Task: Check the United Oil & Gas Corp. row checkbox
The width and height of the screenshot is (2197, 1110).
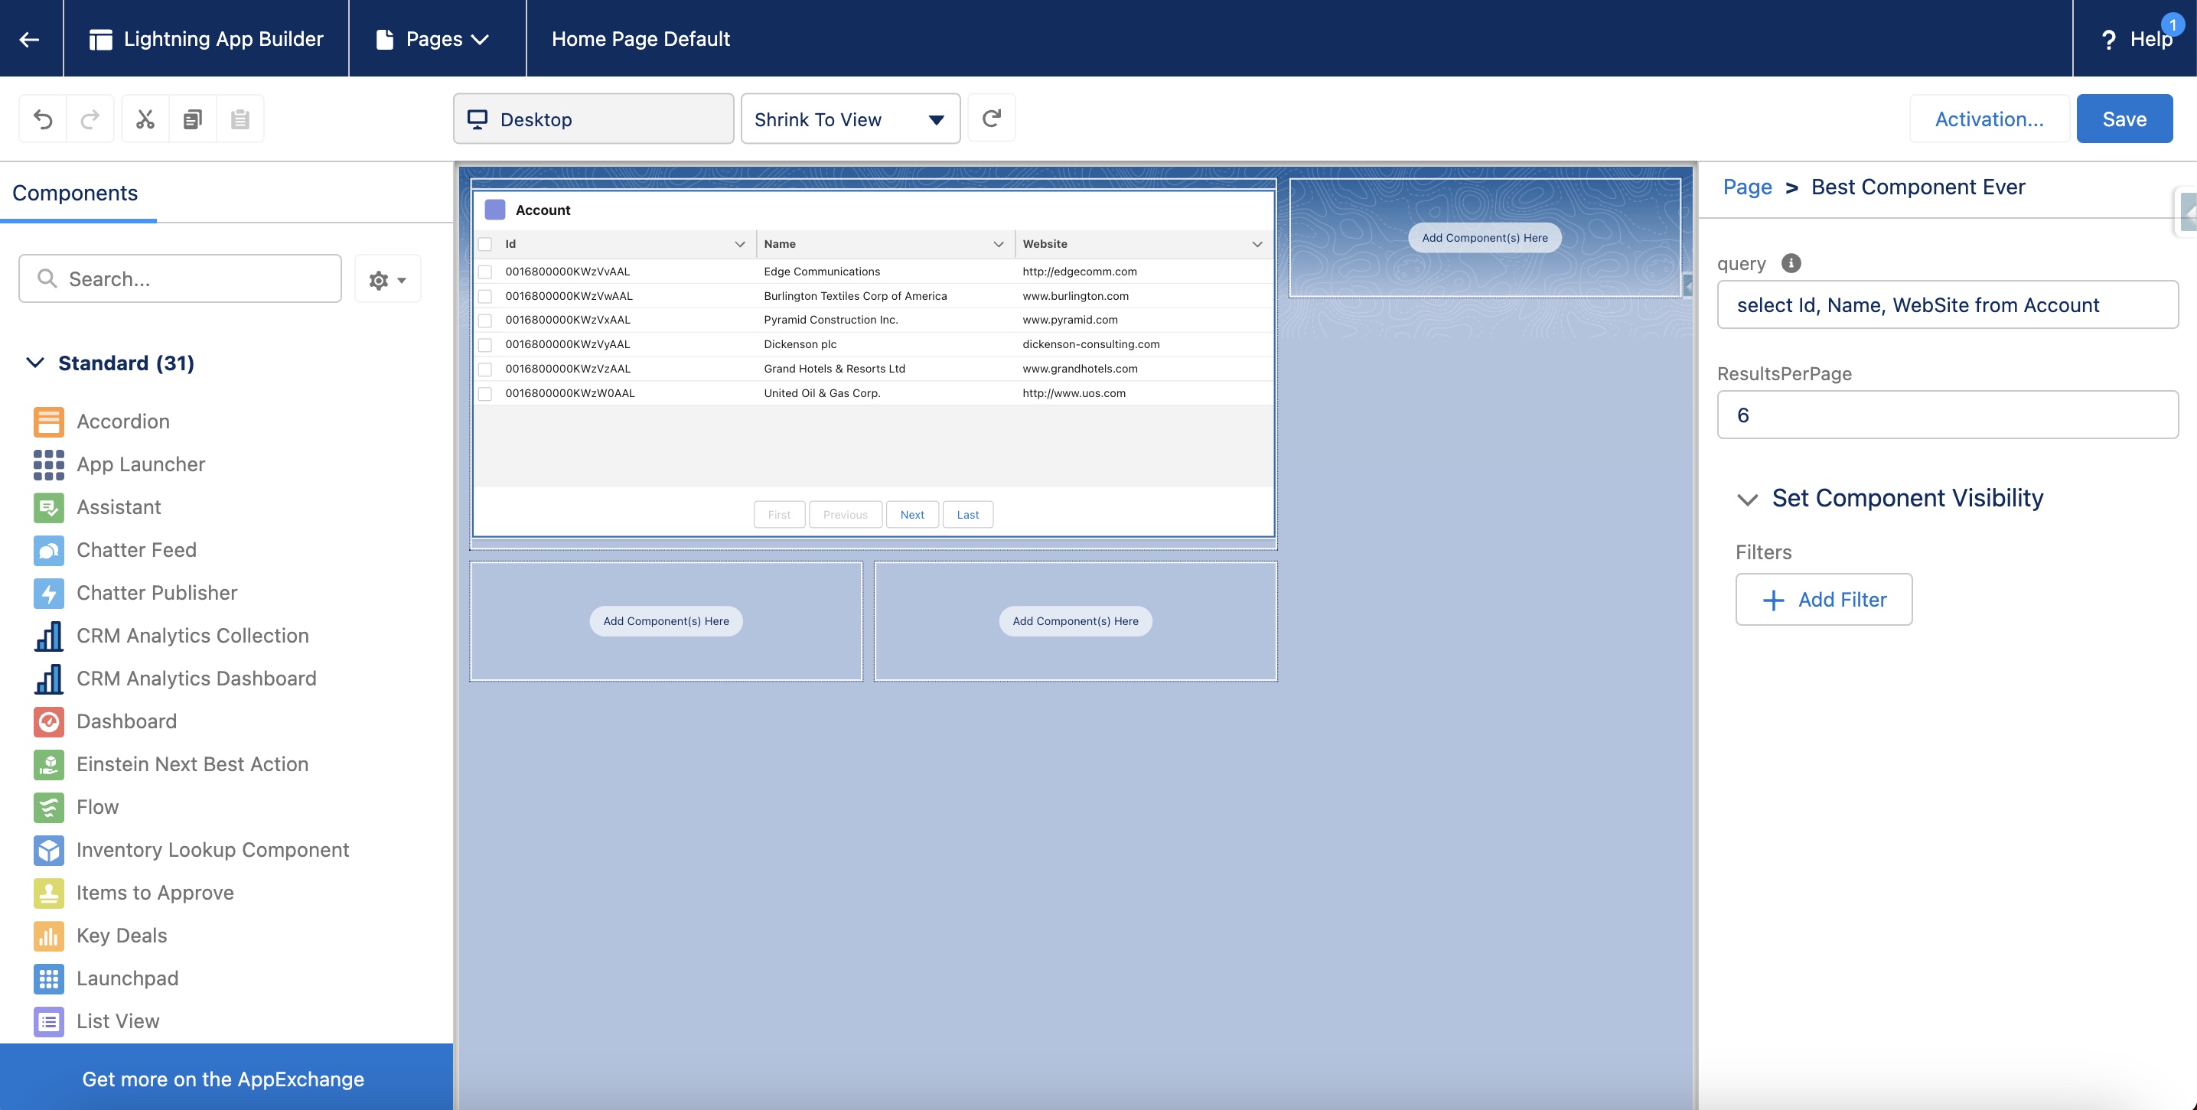Action: [x=485, y=393]
